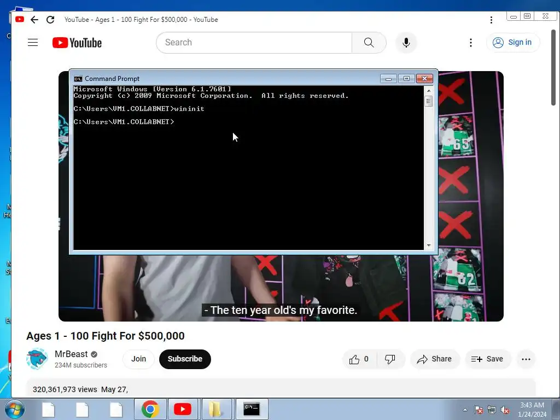Save the video to a playlist

pos(487,359)
